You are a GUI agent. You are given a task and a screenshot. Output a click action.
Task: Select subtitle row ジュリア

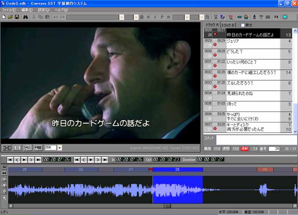click(248, 43)
